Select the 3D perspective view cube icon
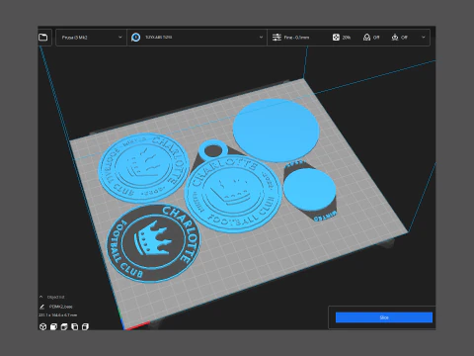Viewport: 474px width, 356px height. [x=42, y=326]
